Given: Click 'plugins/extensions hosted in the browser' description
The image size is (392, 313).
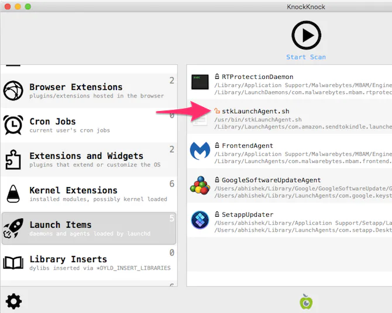Looking at the screenshot, I should (97, 96).
